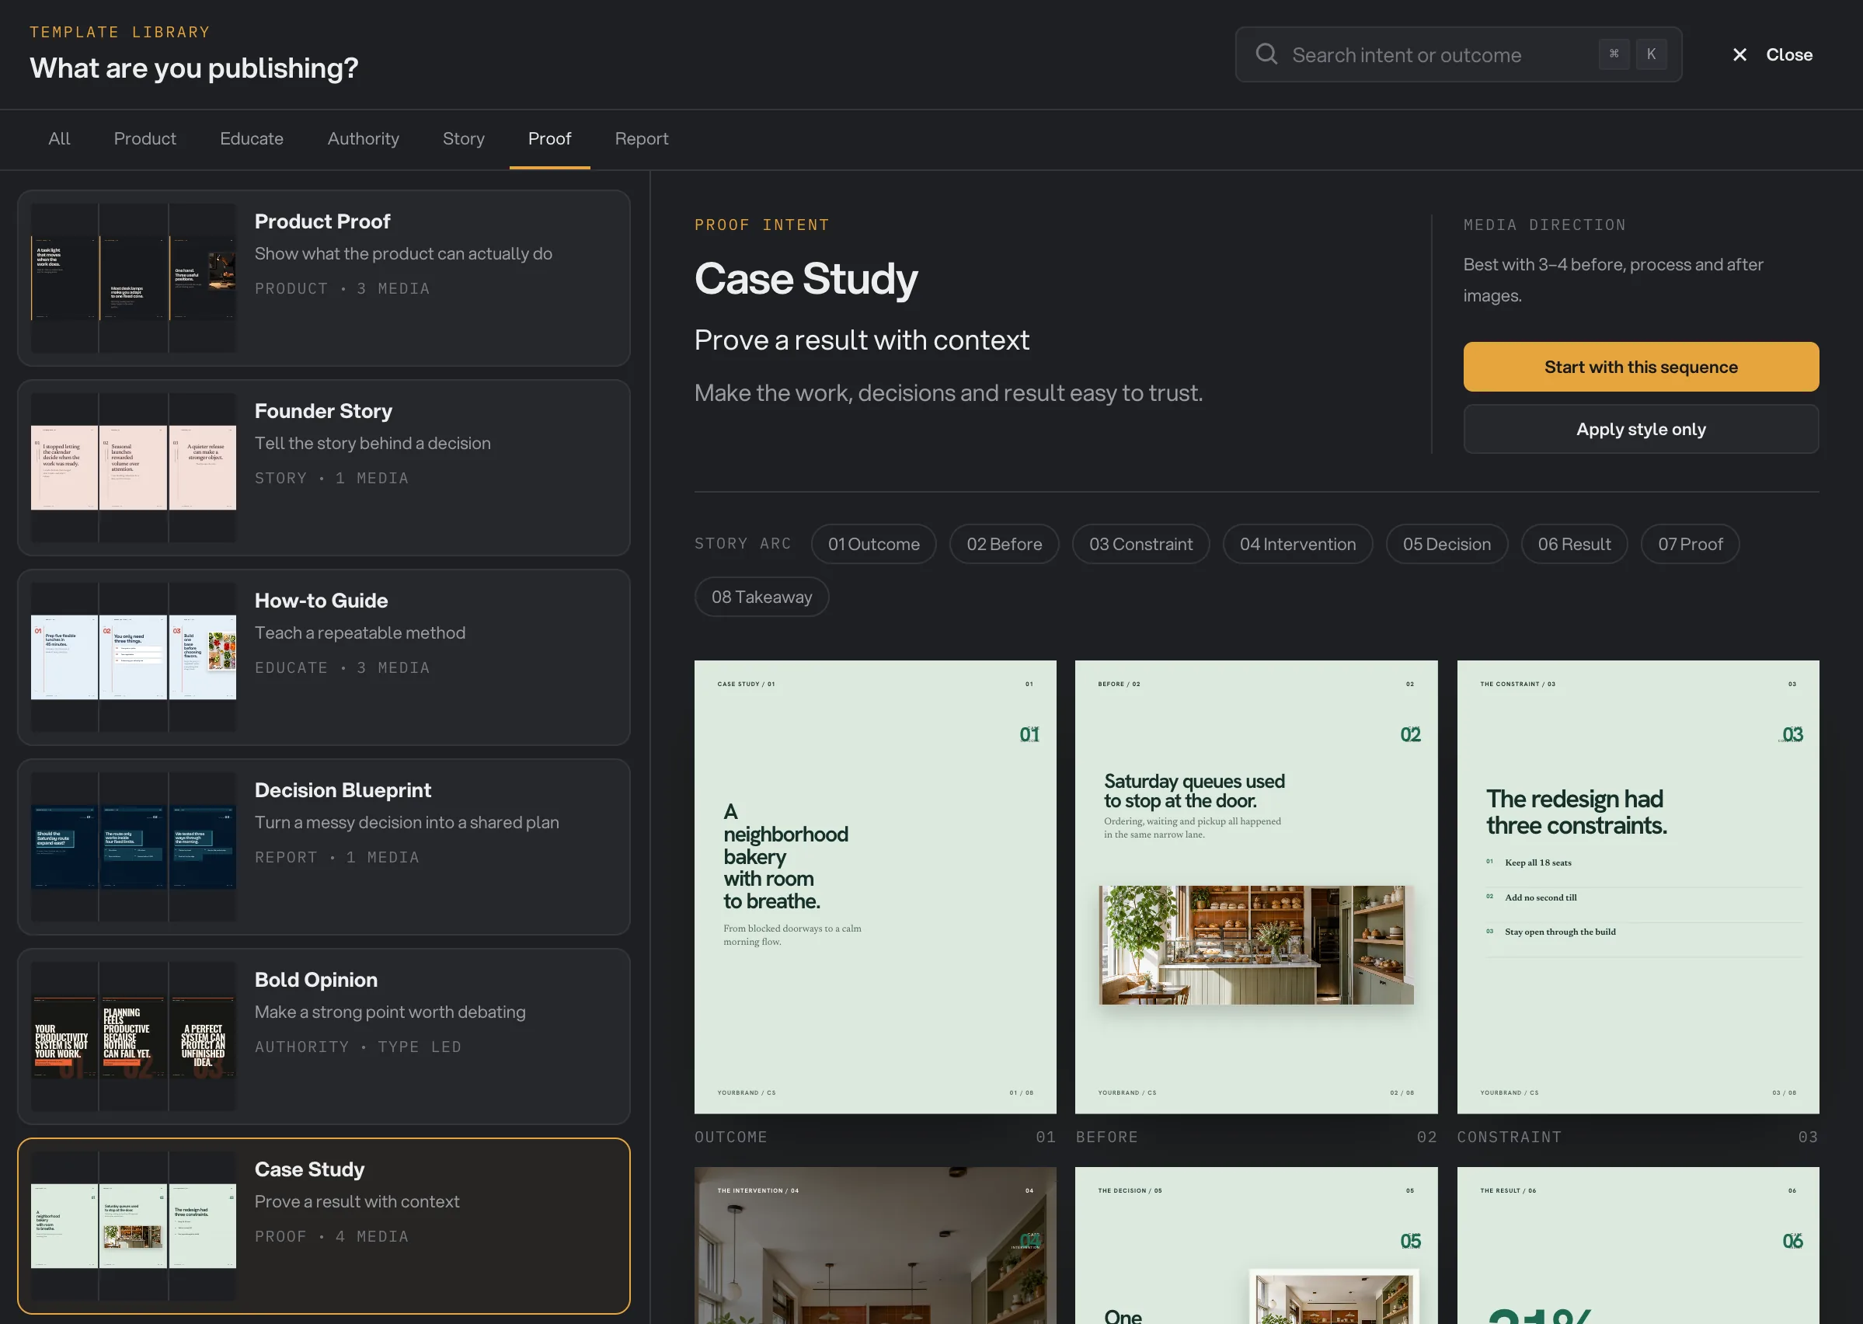Screen dimensions: 1863x1324
Task: Select the Story tab
Action: click(464, 138)
